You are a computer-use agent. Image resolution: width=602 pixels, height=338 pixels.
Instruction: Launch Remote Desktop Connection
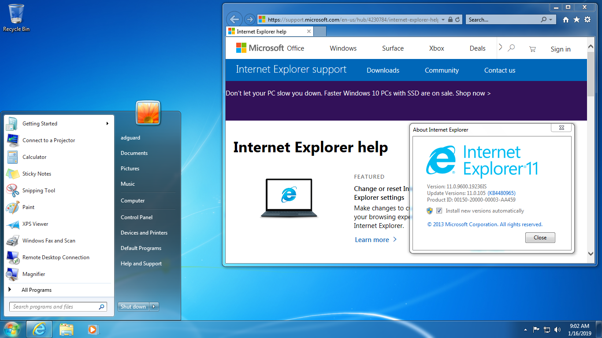coord(59,257)
